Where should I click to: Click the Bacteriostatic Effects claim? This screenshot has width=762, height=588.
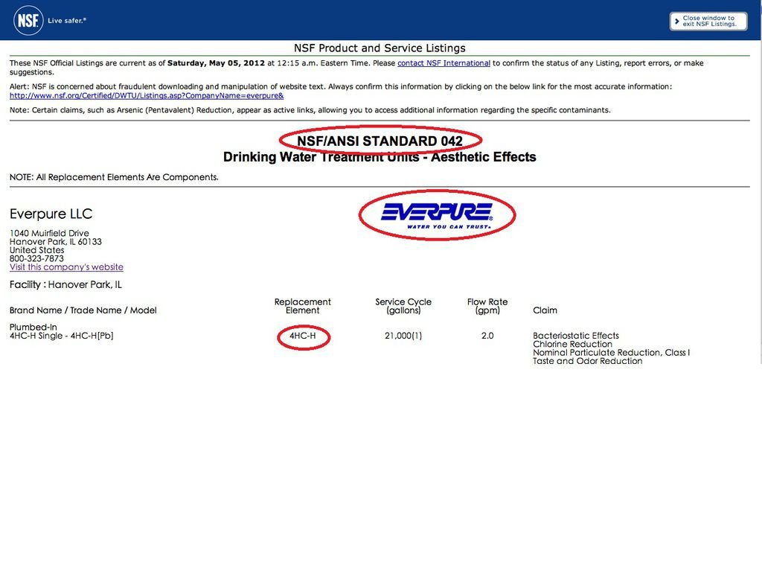tap(576, 336)
